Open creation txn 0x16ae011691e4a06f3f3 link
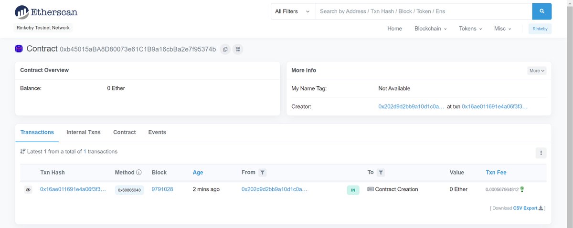The width and height of the screenshot is (573, 228). point(495,107)
